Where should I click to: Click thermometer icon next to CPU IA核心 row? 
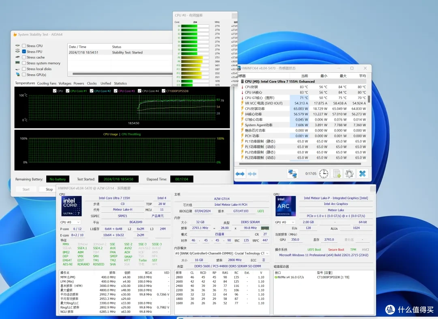(242, 92)
